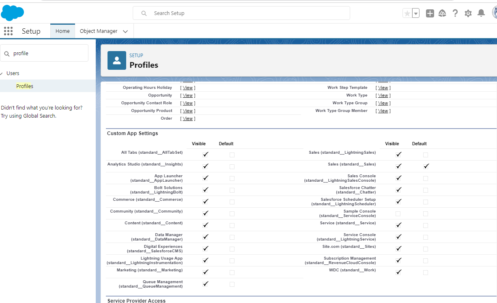Viewport: 497px width, 303px height.
Task: Click the Custom App Settings section heading
Action: [133, 133]
